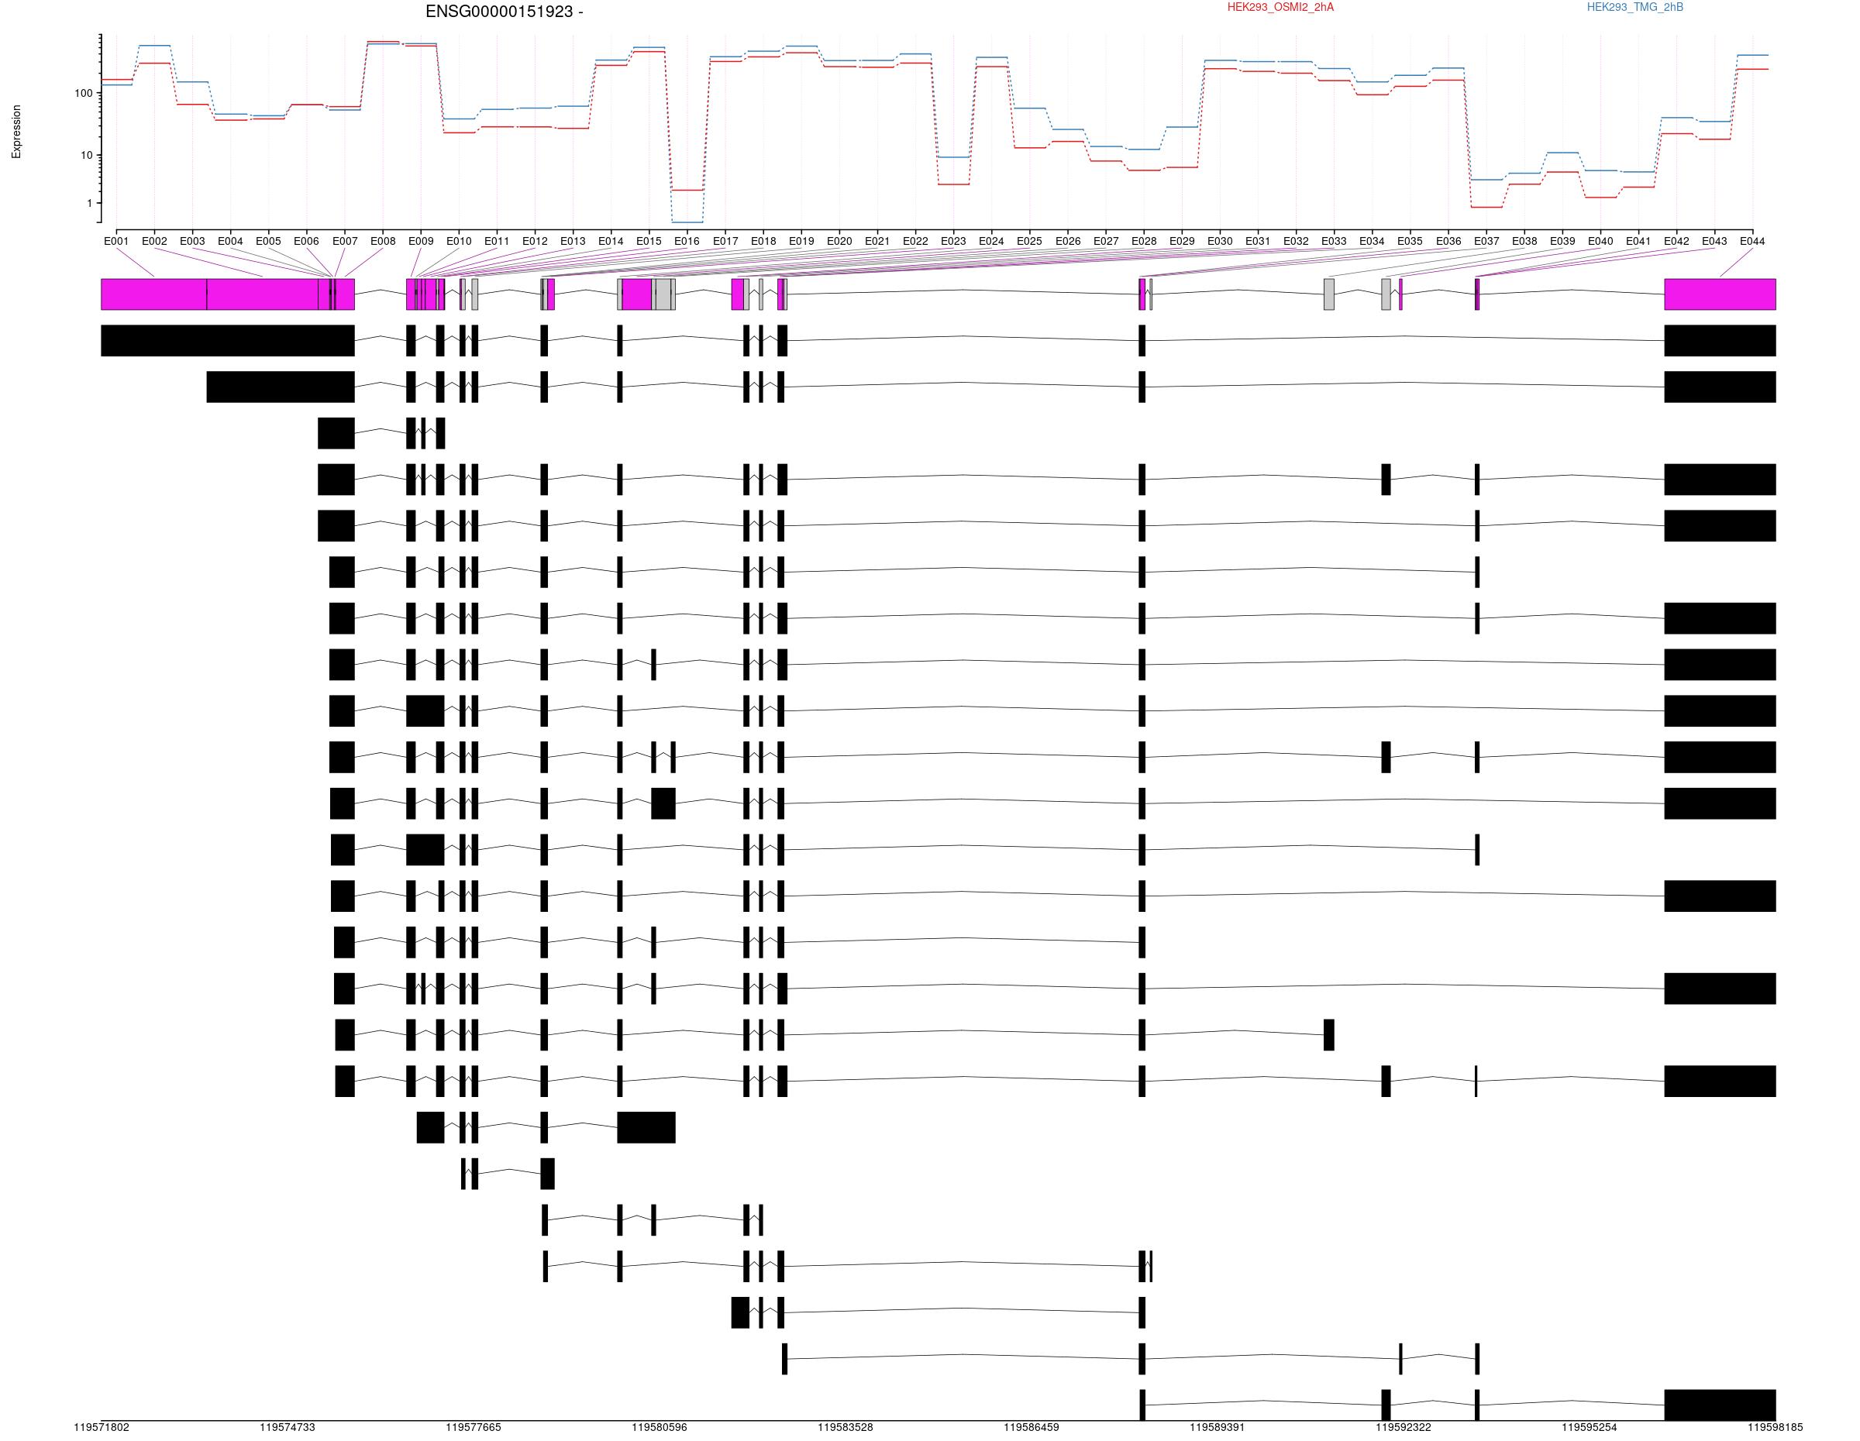Select the HEK293_OSMI2_2hA legend label
1860x1441 pixels.
point(1280,8)
